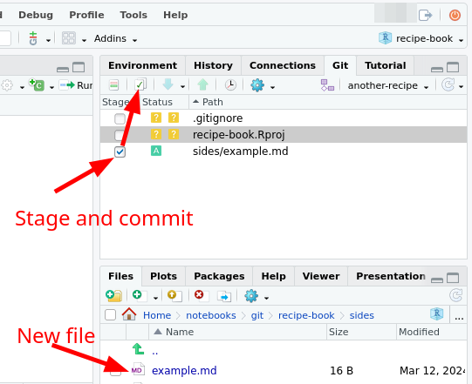The height and width of the screenshot is (384, 472).
Task: Sort files by the Name column header
Action: click(x=180, y=332)
